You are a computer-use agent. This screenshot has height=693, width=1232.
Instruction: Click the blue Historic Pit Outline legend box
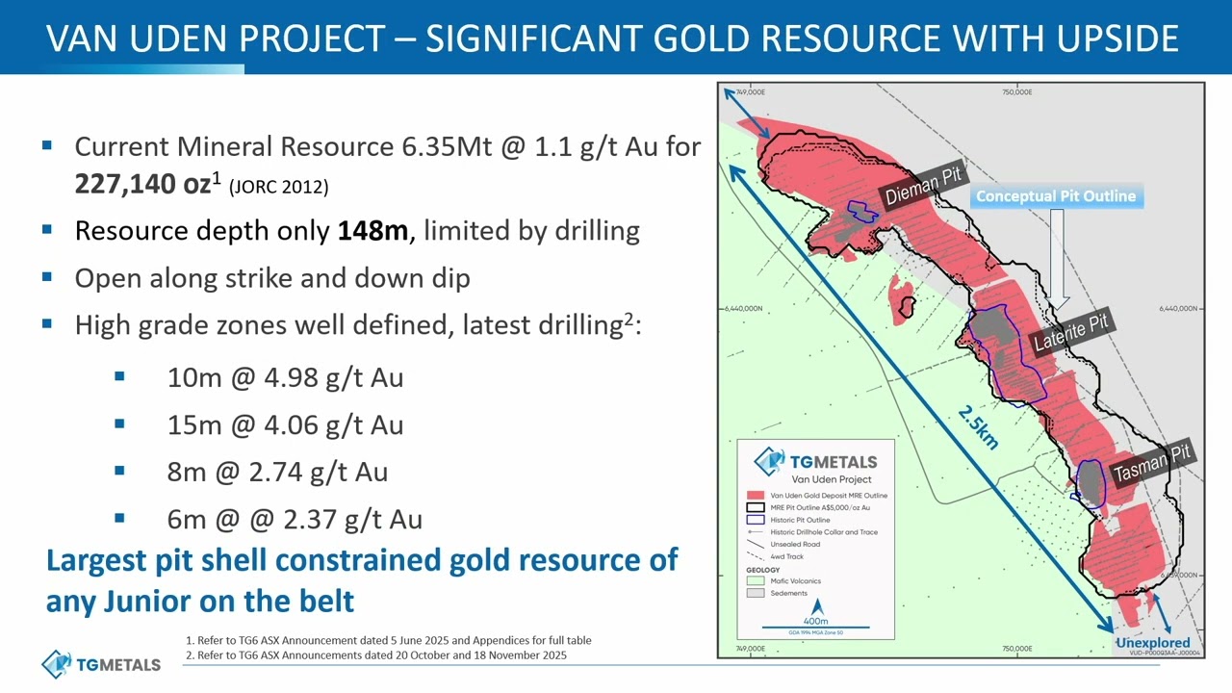click(x=756, y=520)
